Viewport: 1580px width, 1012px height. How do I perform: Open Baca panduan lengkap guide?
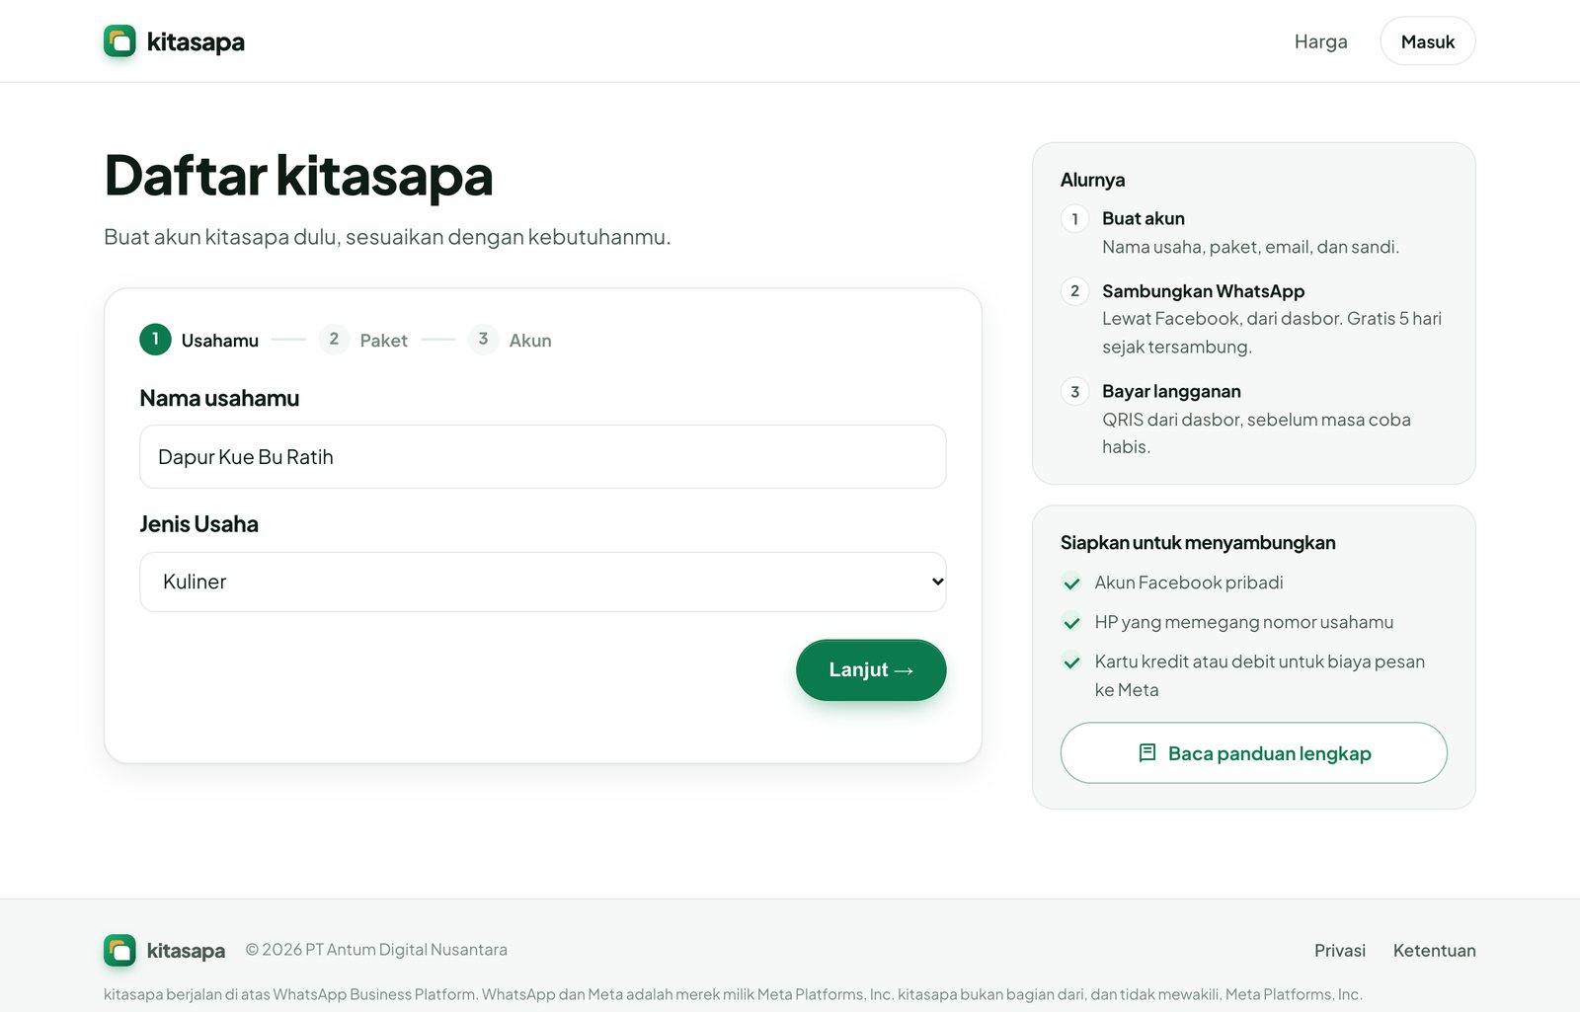pos(1253,753)
